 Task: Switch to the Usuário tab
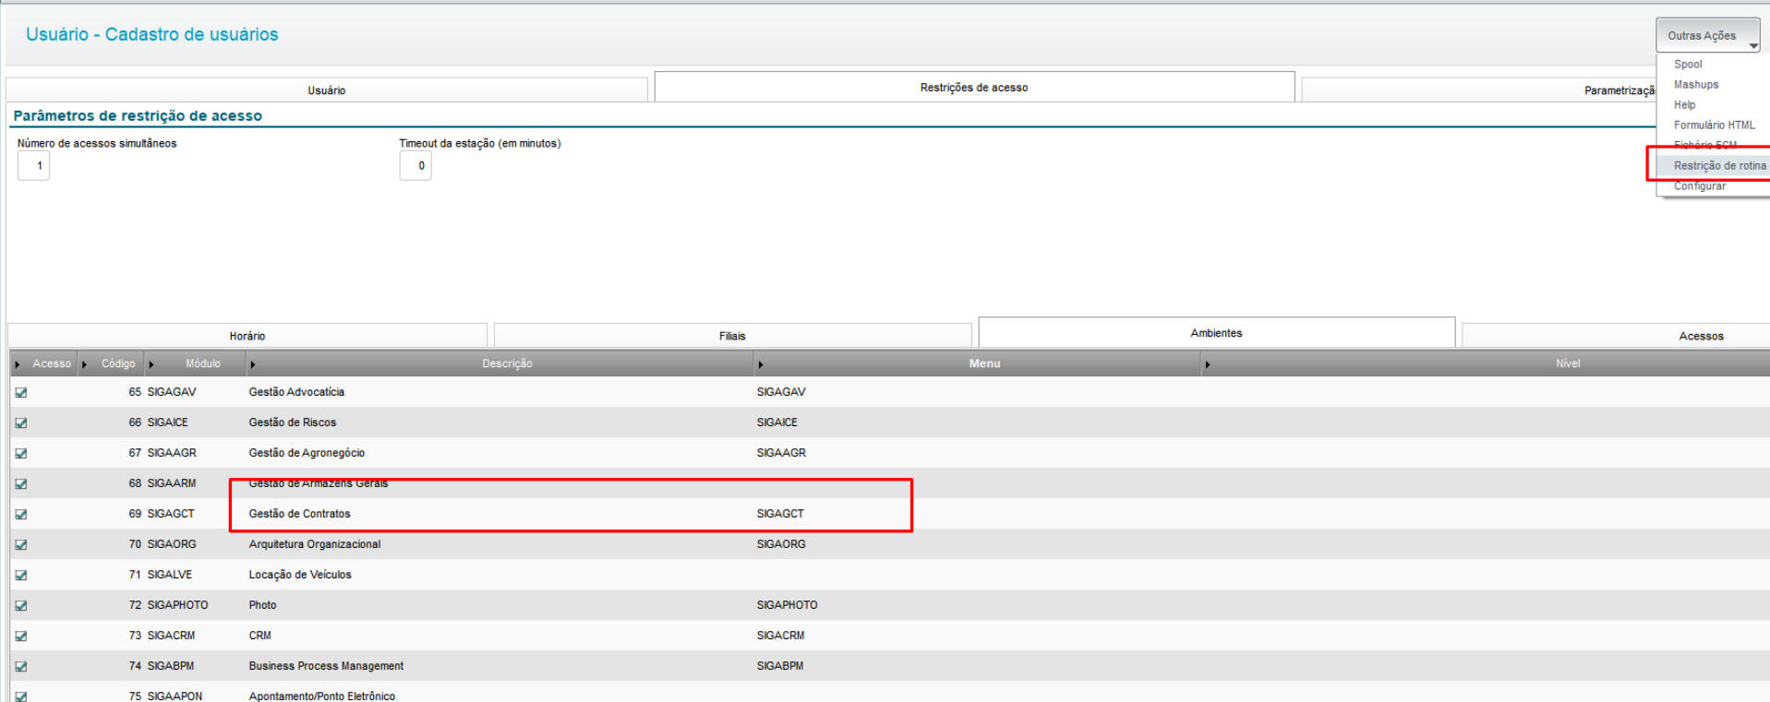327,90
